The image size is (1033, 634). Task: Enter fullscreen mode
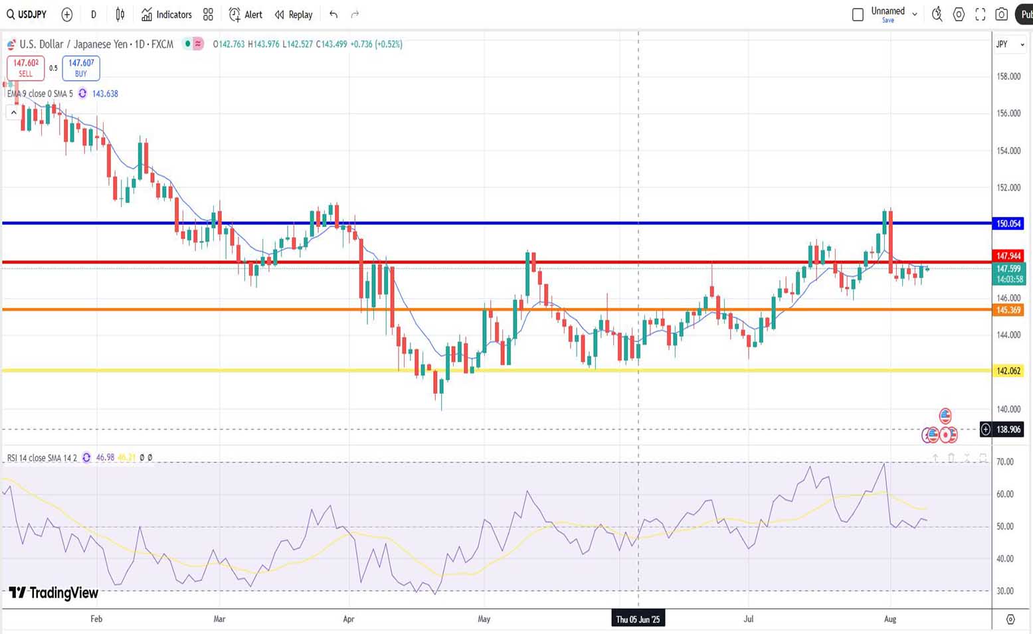pos(980,15)
